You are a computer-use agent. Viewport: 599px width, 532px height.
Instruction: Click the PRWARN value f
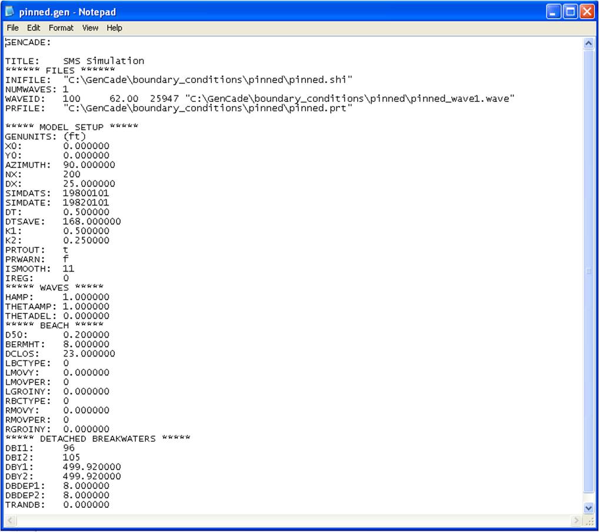click(x=66, y=259)
